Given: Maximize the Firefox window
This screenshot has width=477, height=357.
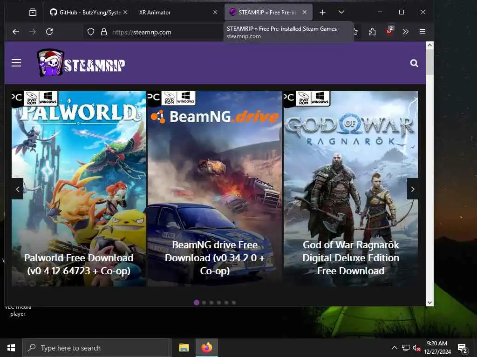Looking at the screenshot, I should (x=401, y=12).
